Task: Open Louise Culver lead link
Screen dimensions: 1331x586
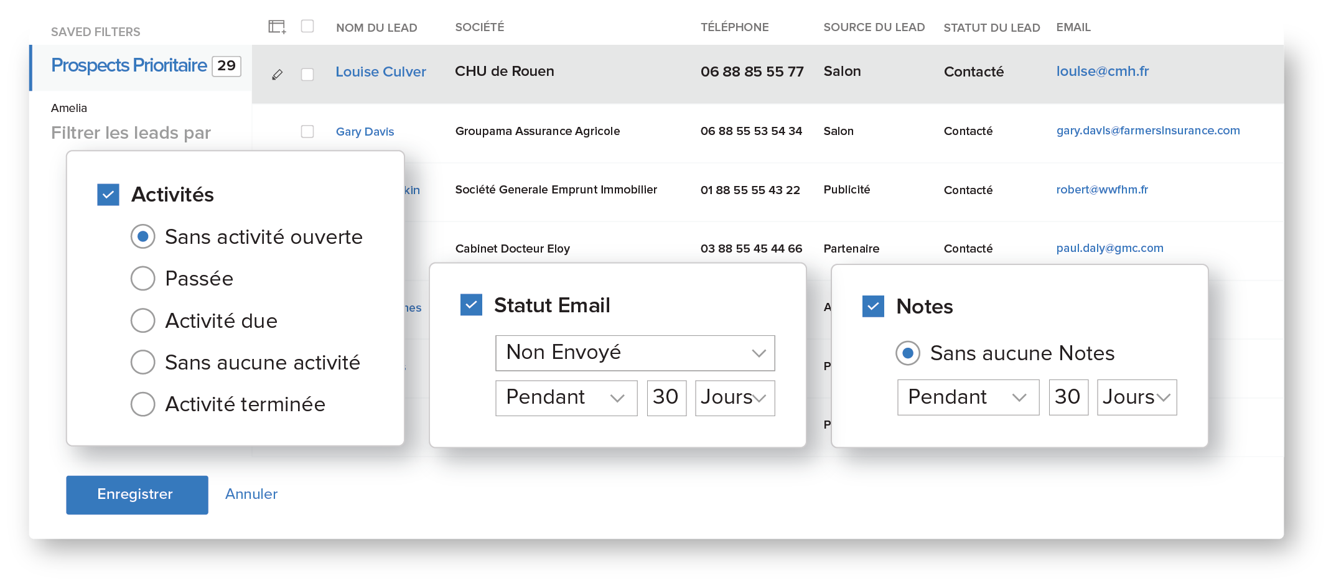Action: (381, 72)
